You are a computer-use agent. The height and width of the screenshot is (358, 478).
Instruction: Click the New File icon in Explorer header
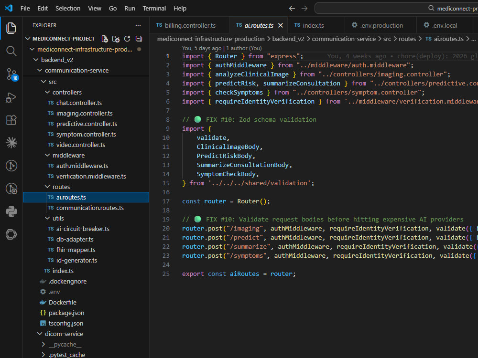click(105, 39)
